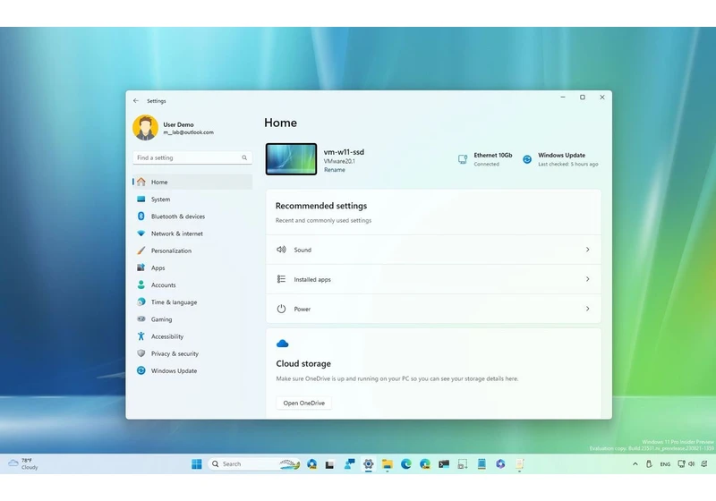
Task: Show hidden system tray icons
Action: tap(635, 464)
